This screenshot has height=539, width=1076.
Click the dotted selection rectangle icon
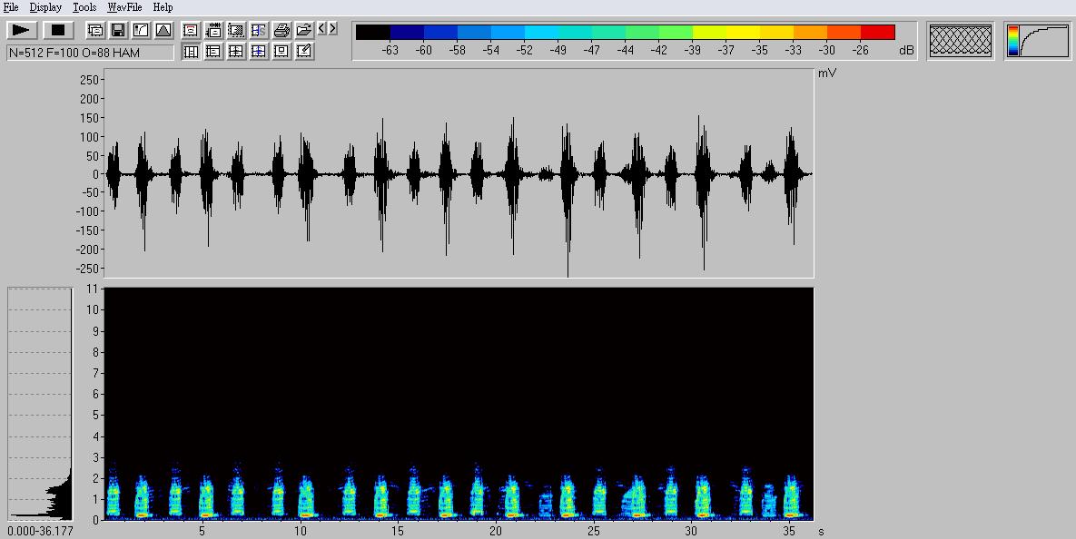click(x=236, y=30)
